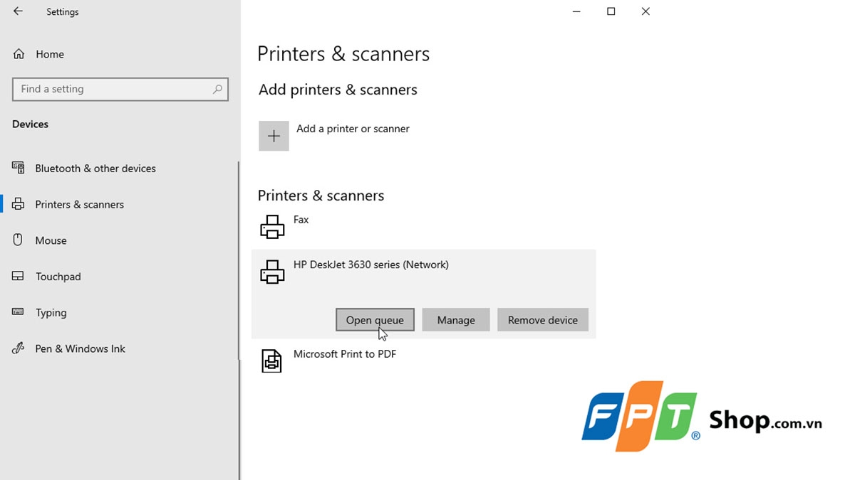Click the sidebar vertical scrollbar
This screenshot has width=855, height=480.
[239, 284]
